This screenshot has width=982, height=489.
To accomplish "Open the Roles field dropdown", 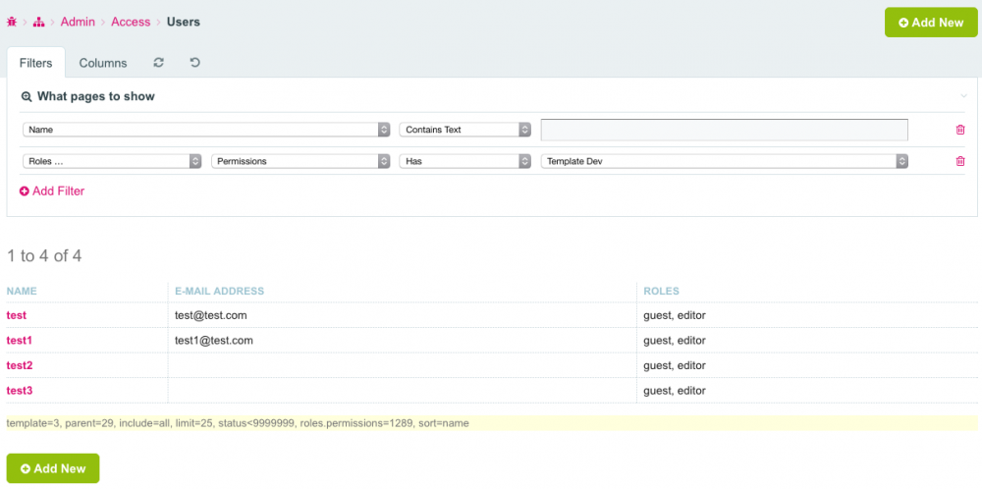I will click(x=112, y=161).
